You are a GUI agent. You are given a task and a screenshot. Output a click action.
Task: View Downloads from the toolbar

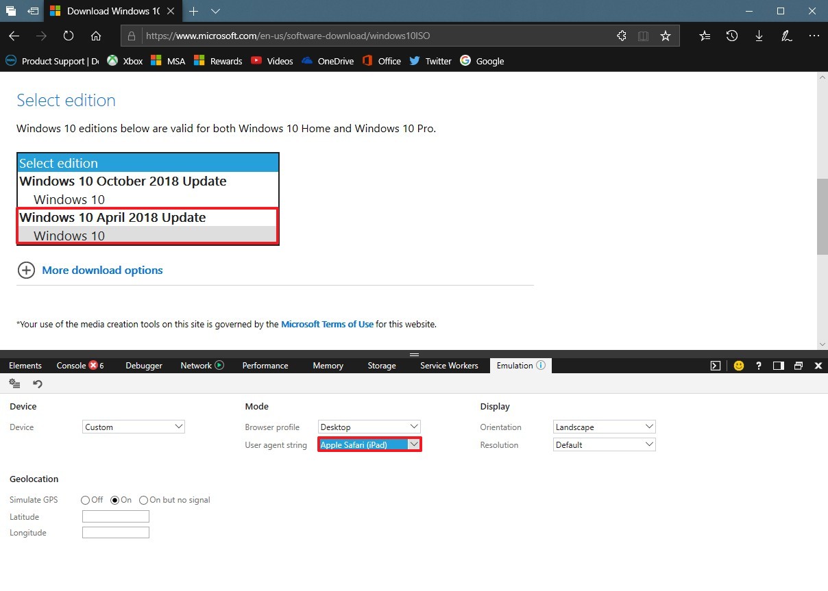[759, 36]
